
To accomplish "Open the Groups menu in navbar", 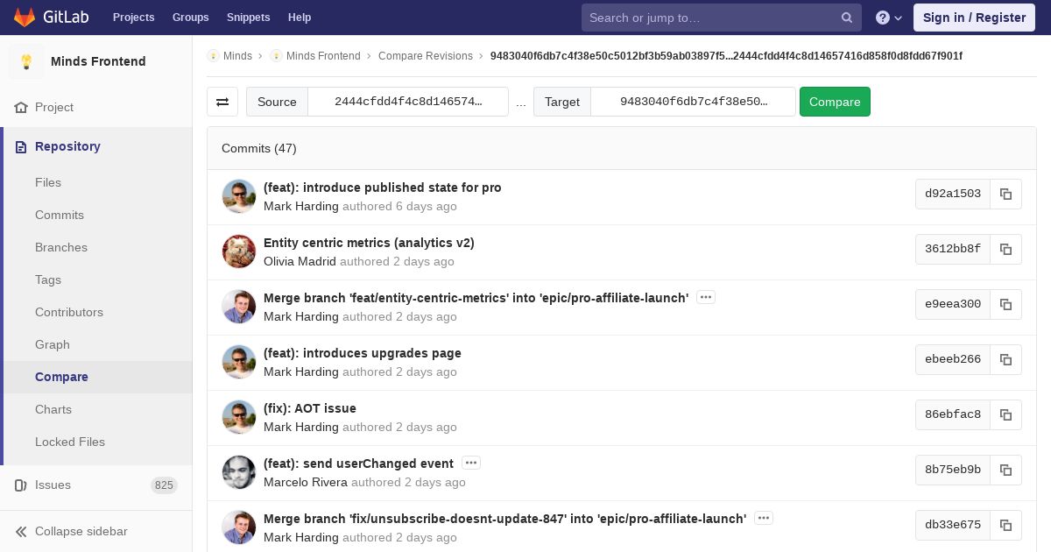I will point(190,18).
